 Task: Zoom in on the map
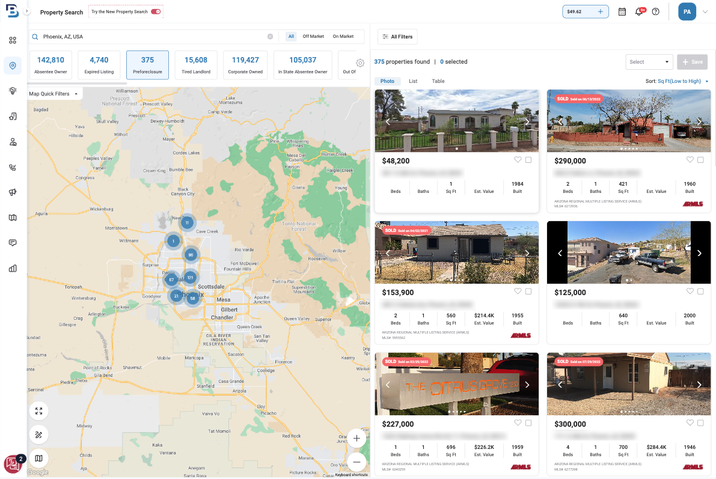click(356, 438)
